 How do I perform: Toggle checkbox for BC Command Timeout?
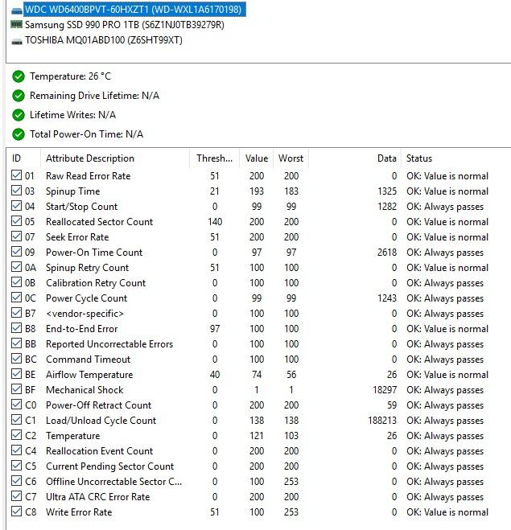(16, 358)
